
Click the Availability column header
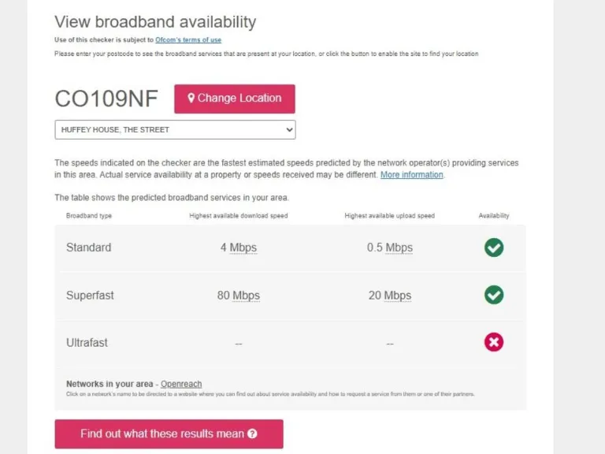click(494, 215)
